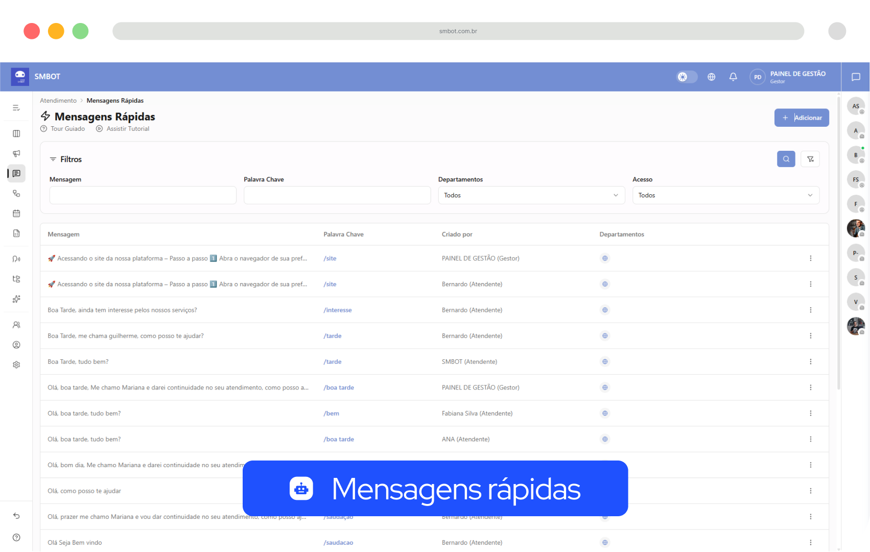Open chat with contact FS avatar

[x=856, y=179]
